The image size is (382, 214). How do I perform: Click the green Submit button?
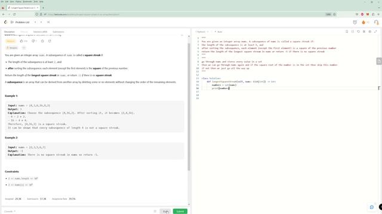click(180, 212)
